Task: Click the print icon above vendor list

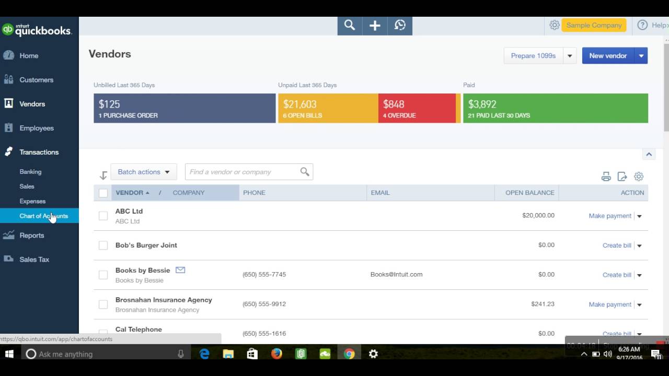Action: [x=606, y=177]
